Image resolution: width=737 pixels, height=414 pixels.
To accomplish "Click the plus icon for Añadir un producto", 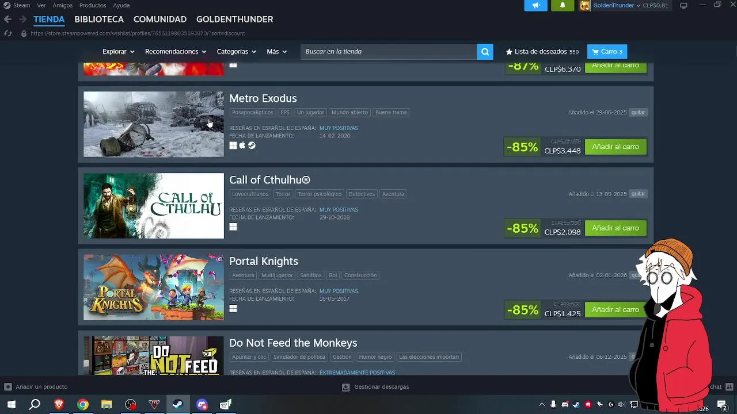I will (x=7, y=387).
